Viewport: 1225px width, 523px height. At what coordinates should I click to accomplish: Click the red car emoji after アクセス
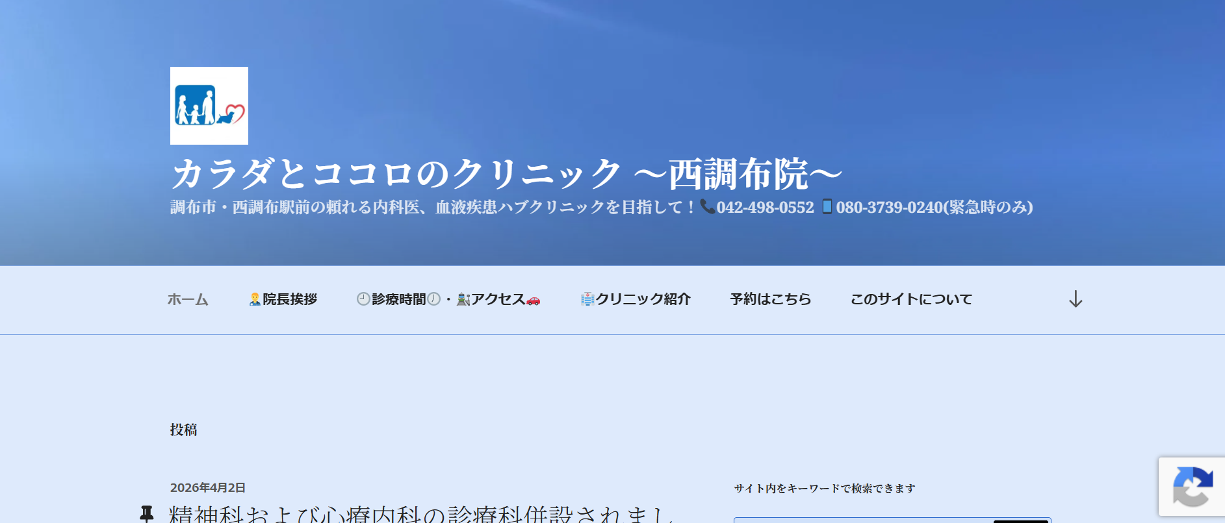pyautogui.click(x=533, y=300)
